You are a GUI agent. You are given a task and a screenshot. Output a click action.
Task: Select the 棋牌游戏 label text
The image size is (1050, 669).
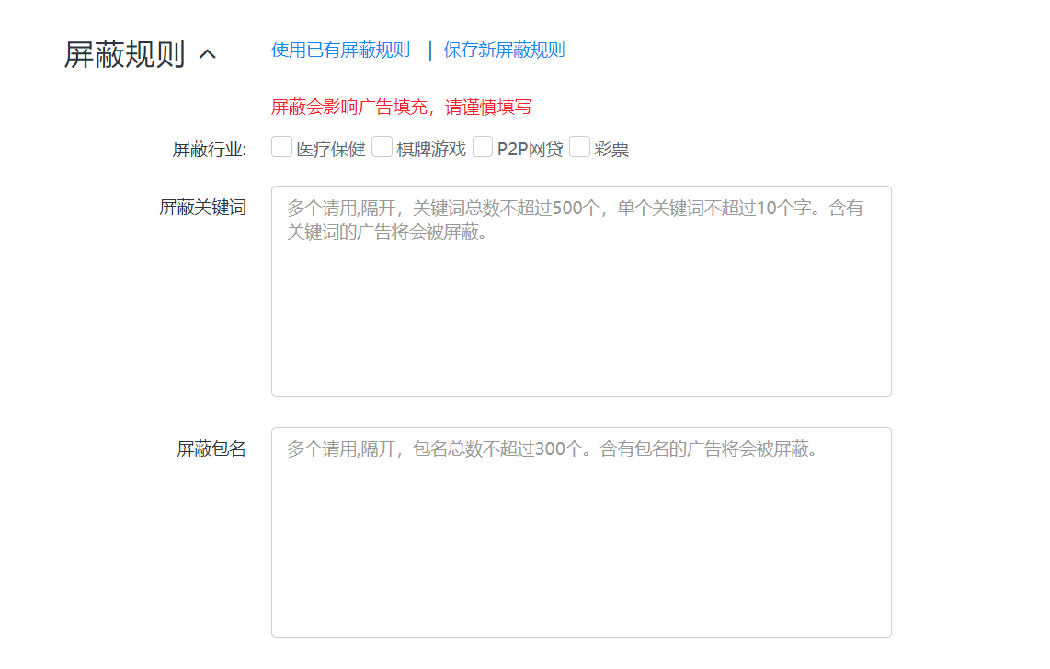coord(431,149)
